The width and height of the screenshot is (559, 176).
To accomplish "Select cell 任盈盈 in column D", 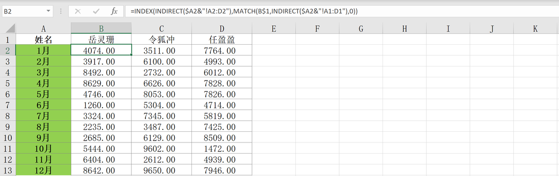I will [222, 40].
